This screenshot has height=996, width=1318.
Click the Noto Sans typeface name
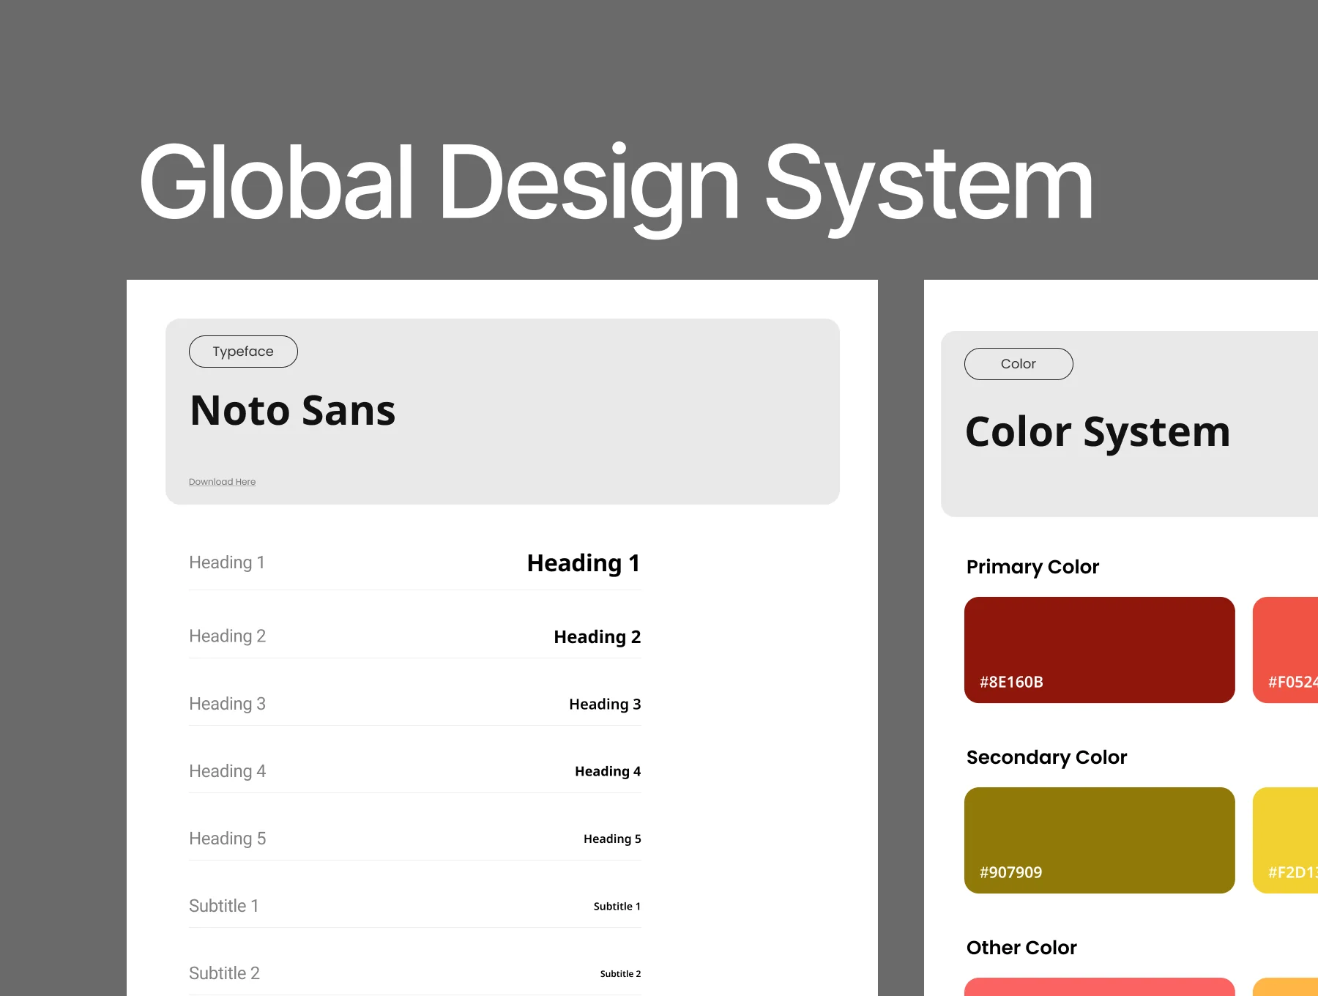coord(293,410)
